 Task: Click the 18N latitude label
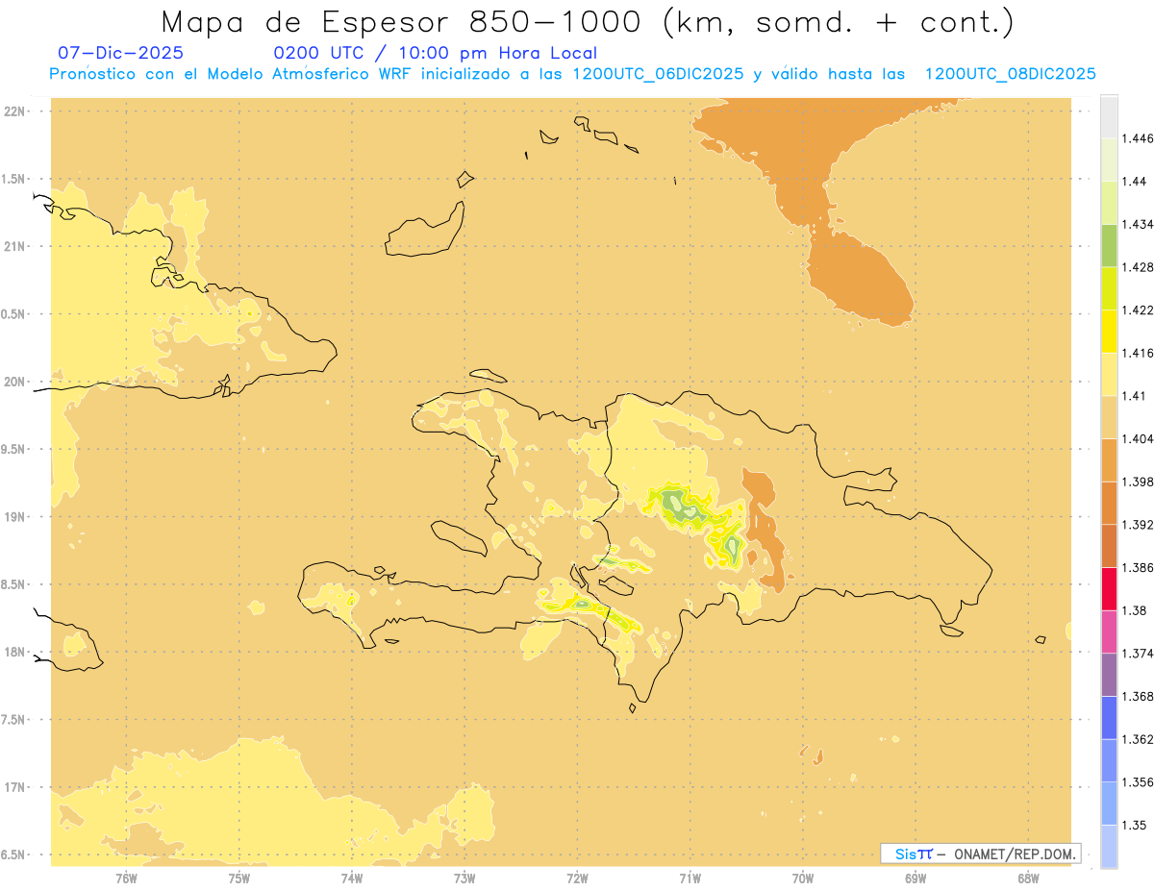coord(14,652)
